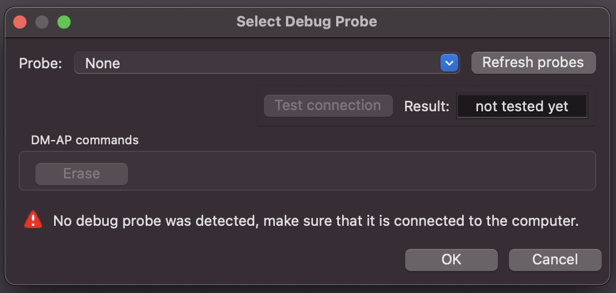Viewport: 616px width, 293px height.
Task: Close the window with red button
Action: pyautogui.click(x=20, y=22)
